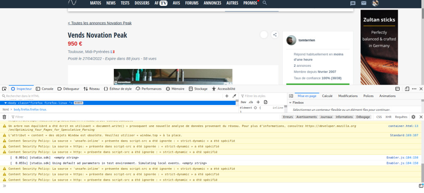Collapse the body element node arrow
The width and height of the screenshot is (424, 193).
coord(6,103)
